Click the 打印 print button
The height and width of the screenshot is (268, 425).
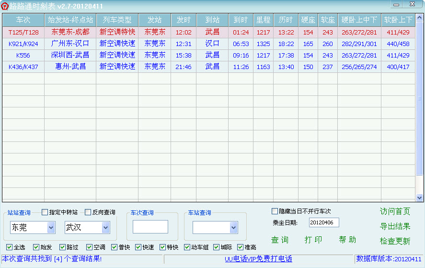[x=313, y=240]
